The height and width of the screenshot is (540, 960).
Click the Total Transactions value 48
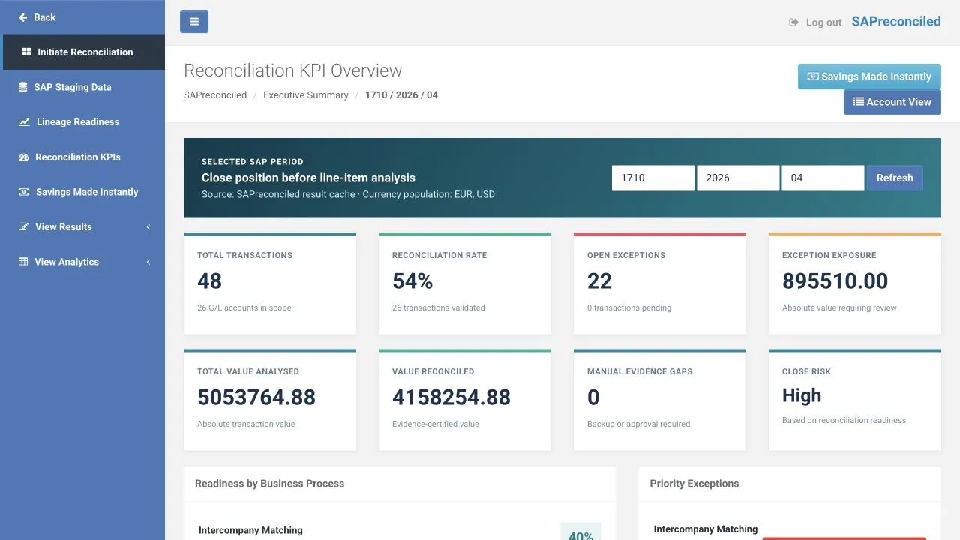coord(210,280)
